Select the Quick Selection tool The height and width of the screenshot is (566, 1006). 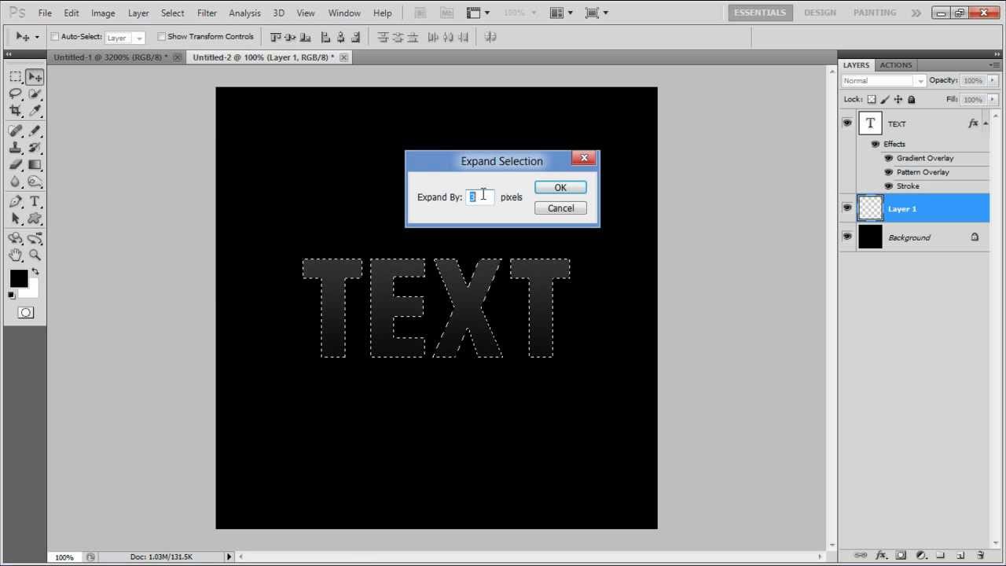[35, 94]
